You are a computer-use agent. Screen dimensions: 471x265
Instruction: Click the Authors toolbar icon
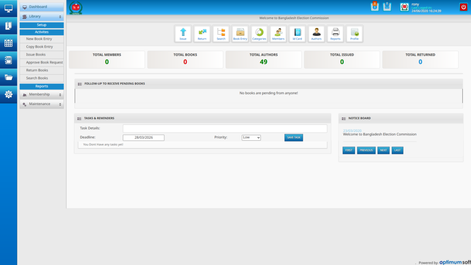click(316, 33)
